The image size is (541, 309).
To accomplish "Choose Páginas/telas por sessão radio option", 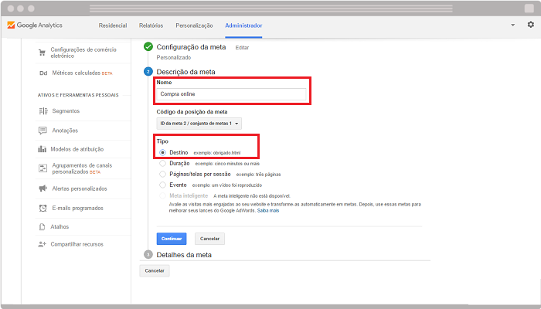I will (x=162, y=174).
